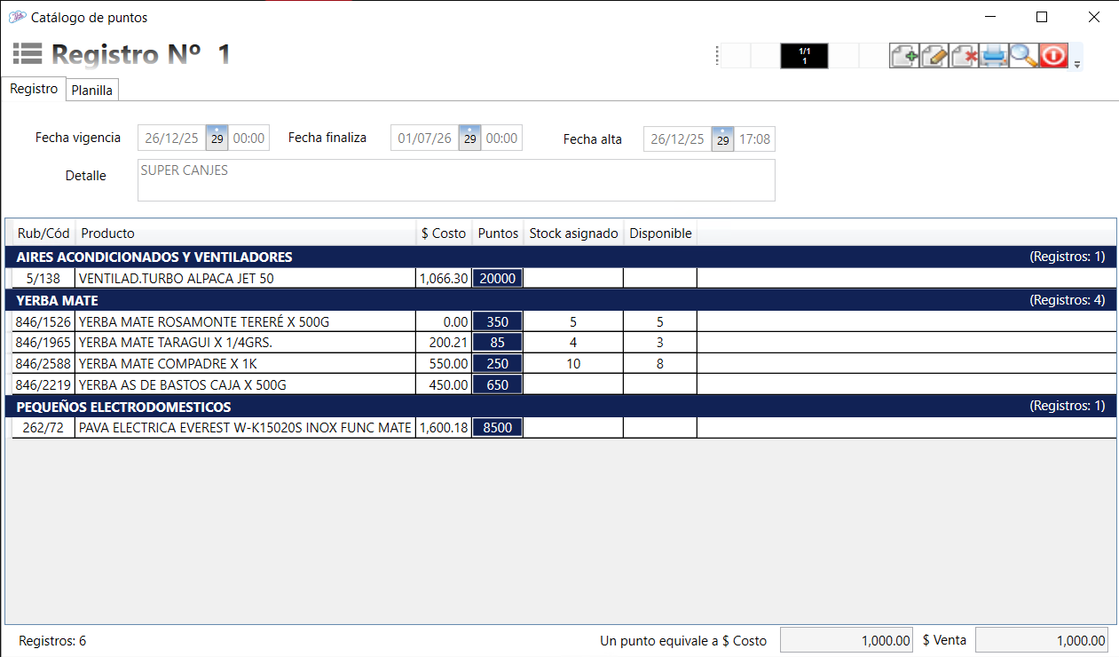Open the Fecha vigencia calendar picker
This screenshot has width=1119, height=657.
[x=217, y=139]
